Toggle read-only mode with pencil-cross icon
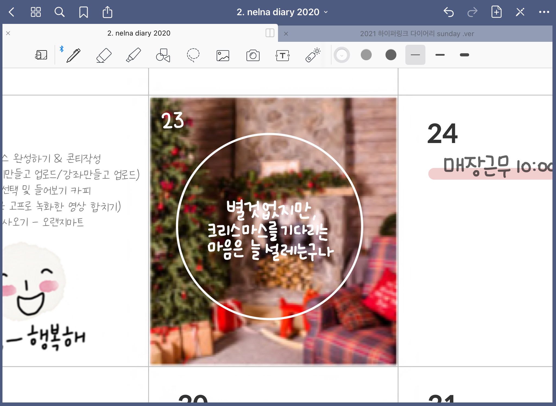Image resolution: width=556 pixels, height=406 pixels. 520,12
